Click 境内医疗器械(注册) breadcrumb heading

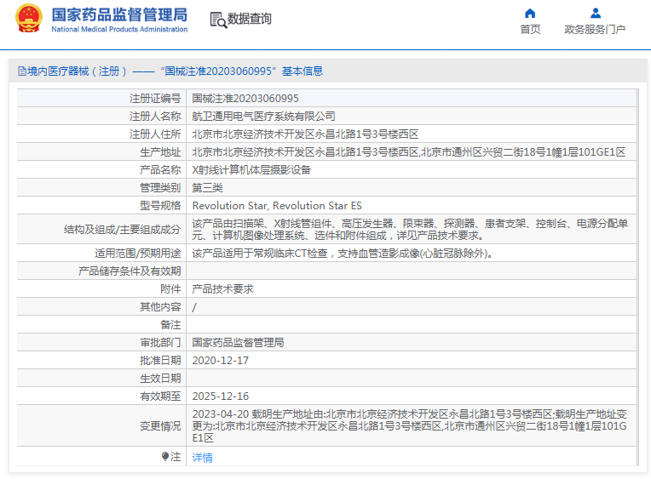click(x=77, y=71)
